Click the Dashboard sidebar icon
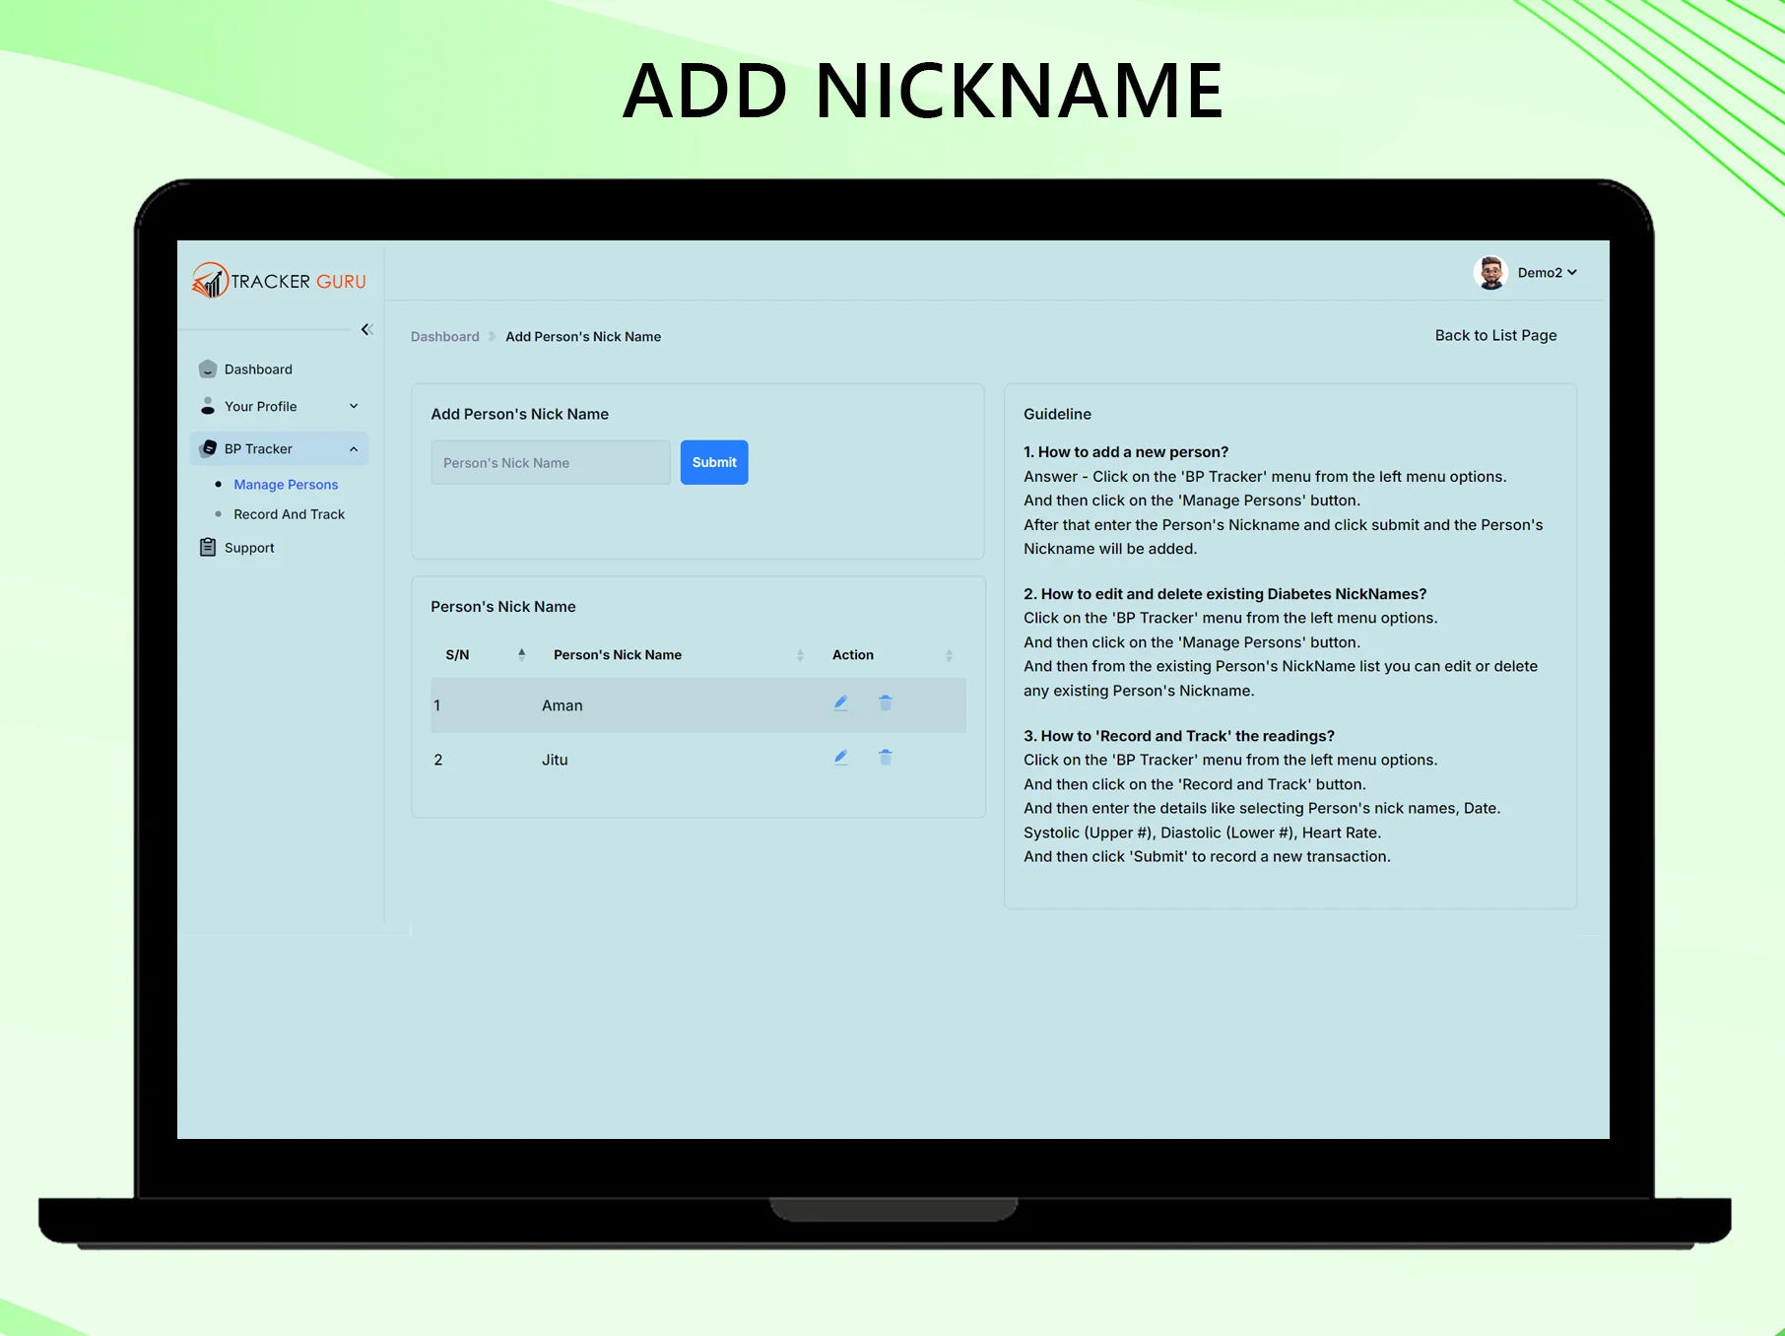 coord(208,369)
